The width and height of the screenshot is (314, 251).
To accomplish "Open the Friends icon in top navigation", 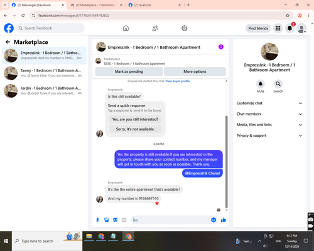I will [x=155, y=28].
